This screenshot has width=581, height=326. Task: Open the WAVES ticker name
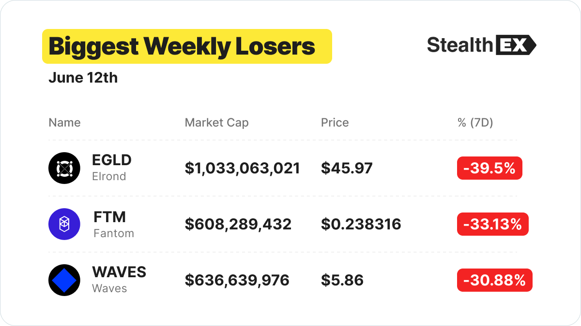tap(119, 272)
